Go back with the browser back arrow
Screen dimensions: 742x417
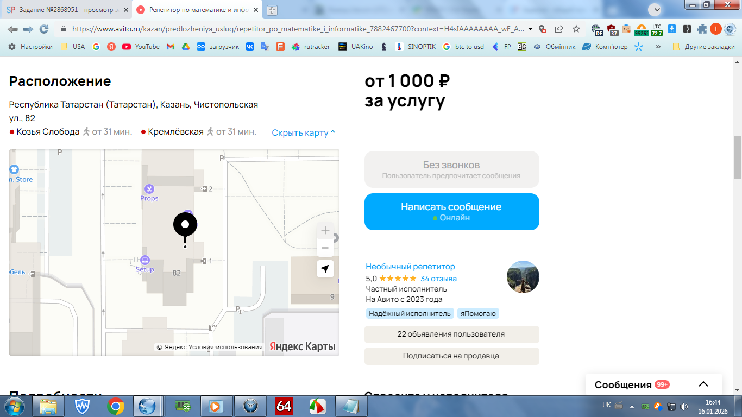pyautogui.click(x=12, y=29)
